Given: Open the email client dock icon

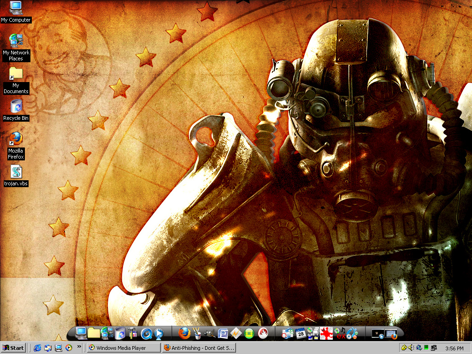Looking at the screenshot, I should pos(288,333).
